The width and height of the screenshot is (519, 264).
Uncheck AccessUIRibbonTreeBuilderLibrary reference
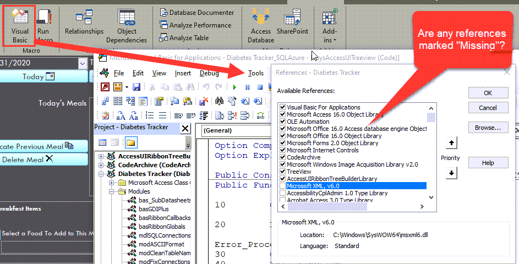tap(283, 179)
